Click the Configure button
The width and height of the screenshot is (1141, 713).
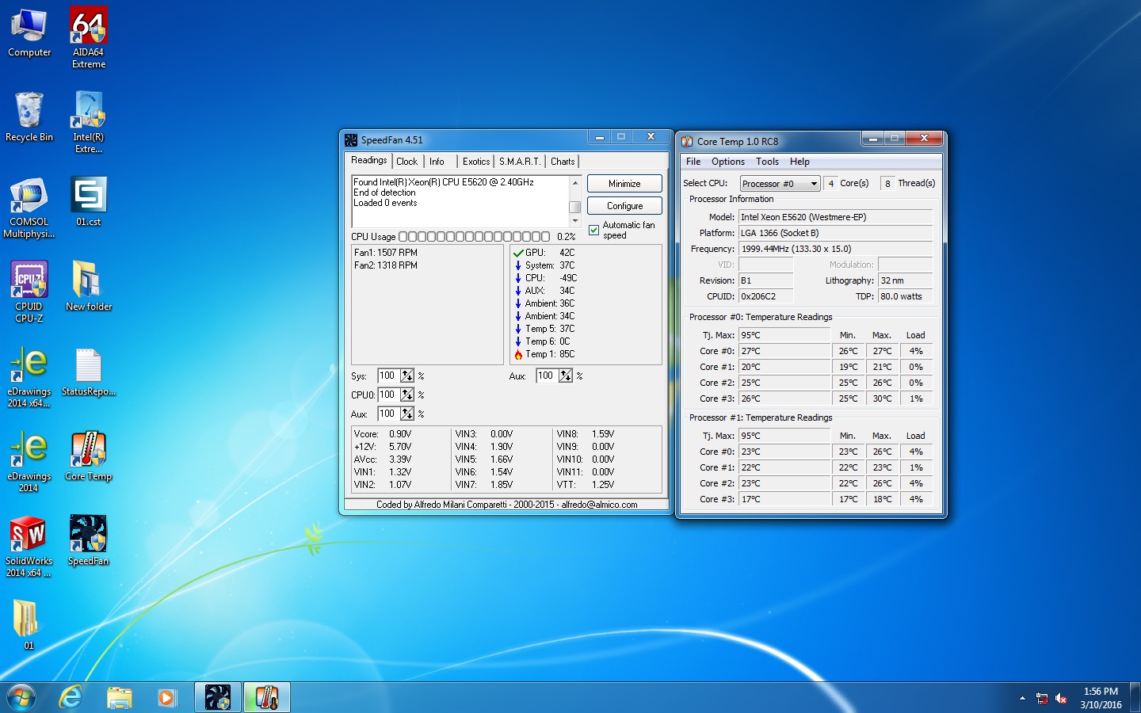pyautogui.click(x=624, y=206)
